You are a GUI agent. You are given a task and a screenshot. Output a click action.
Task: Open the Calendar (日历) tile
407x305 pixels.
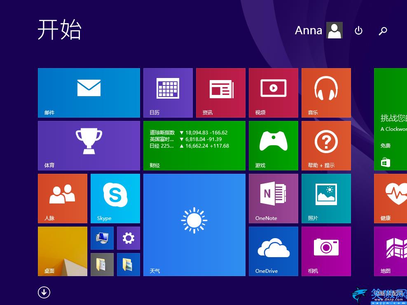coord(168,93)
